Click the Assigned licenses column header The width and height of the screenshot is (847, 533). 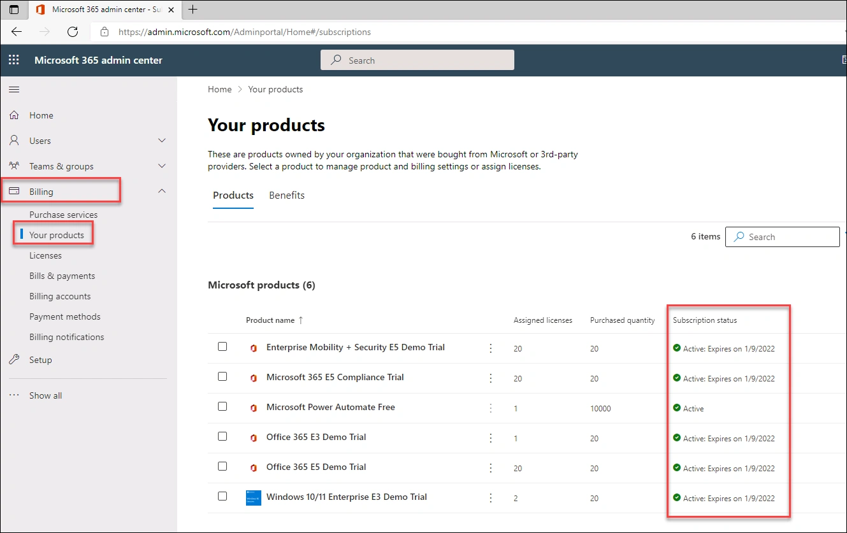click(x=543, y=320)
